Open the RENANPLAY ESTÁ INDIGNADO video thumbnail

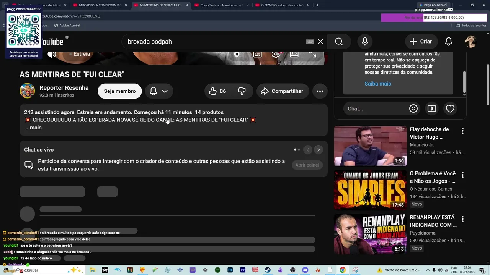pos(370,234)
